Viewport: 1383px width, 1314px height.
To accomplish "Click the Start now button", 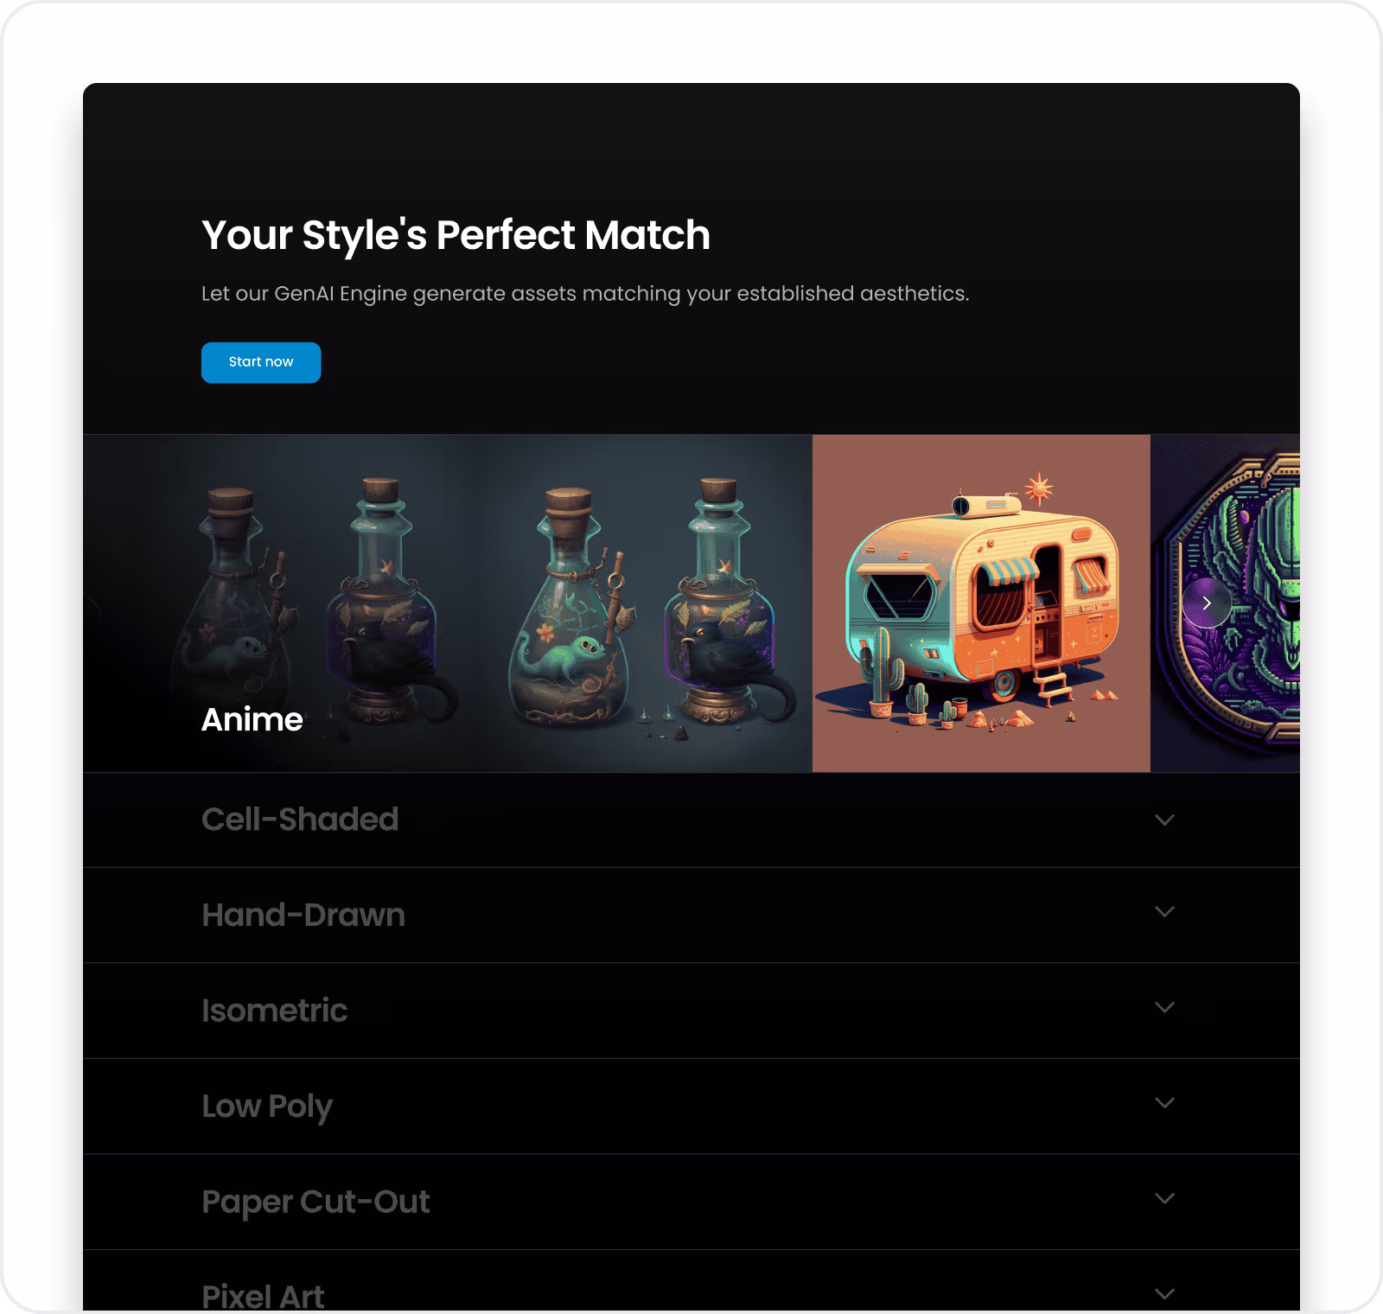I will (x=261, y=362).
